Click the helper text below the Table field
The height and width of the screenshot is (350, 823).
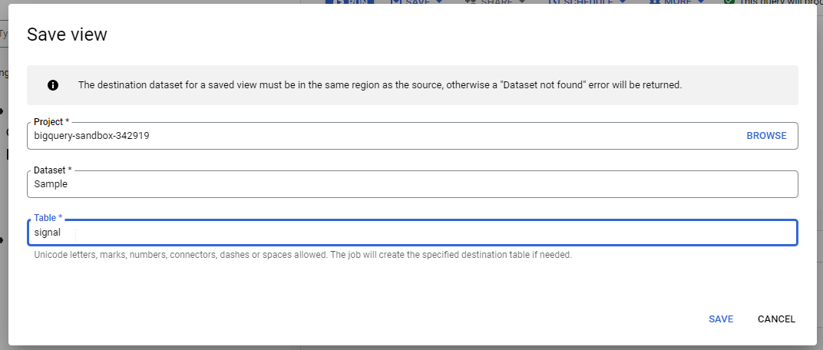pos(302,255)
